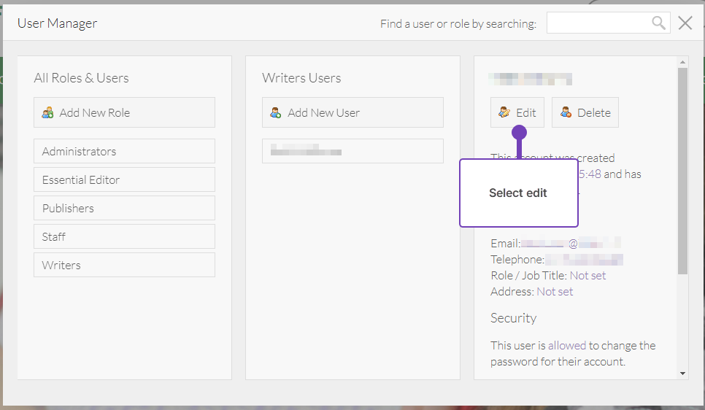Focus the user or role search field
The height and width of the screenshot is (410, 705).
(598, 23)
